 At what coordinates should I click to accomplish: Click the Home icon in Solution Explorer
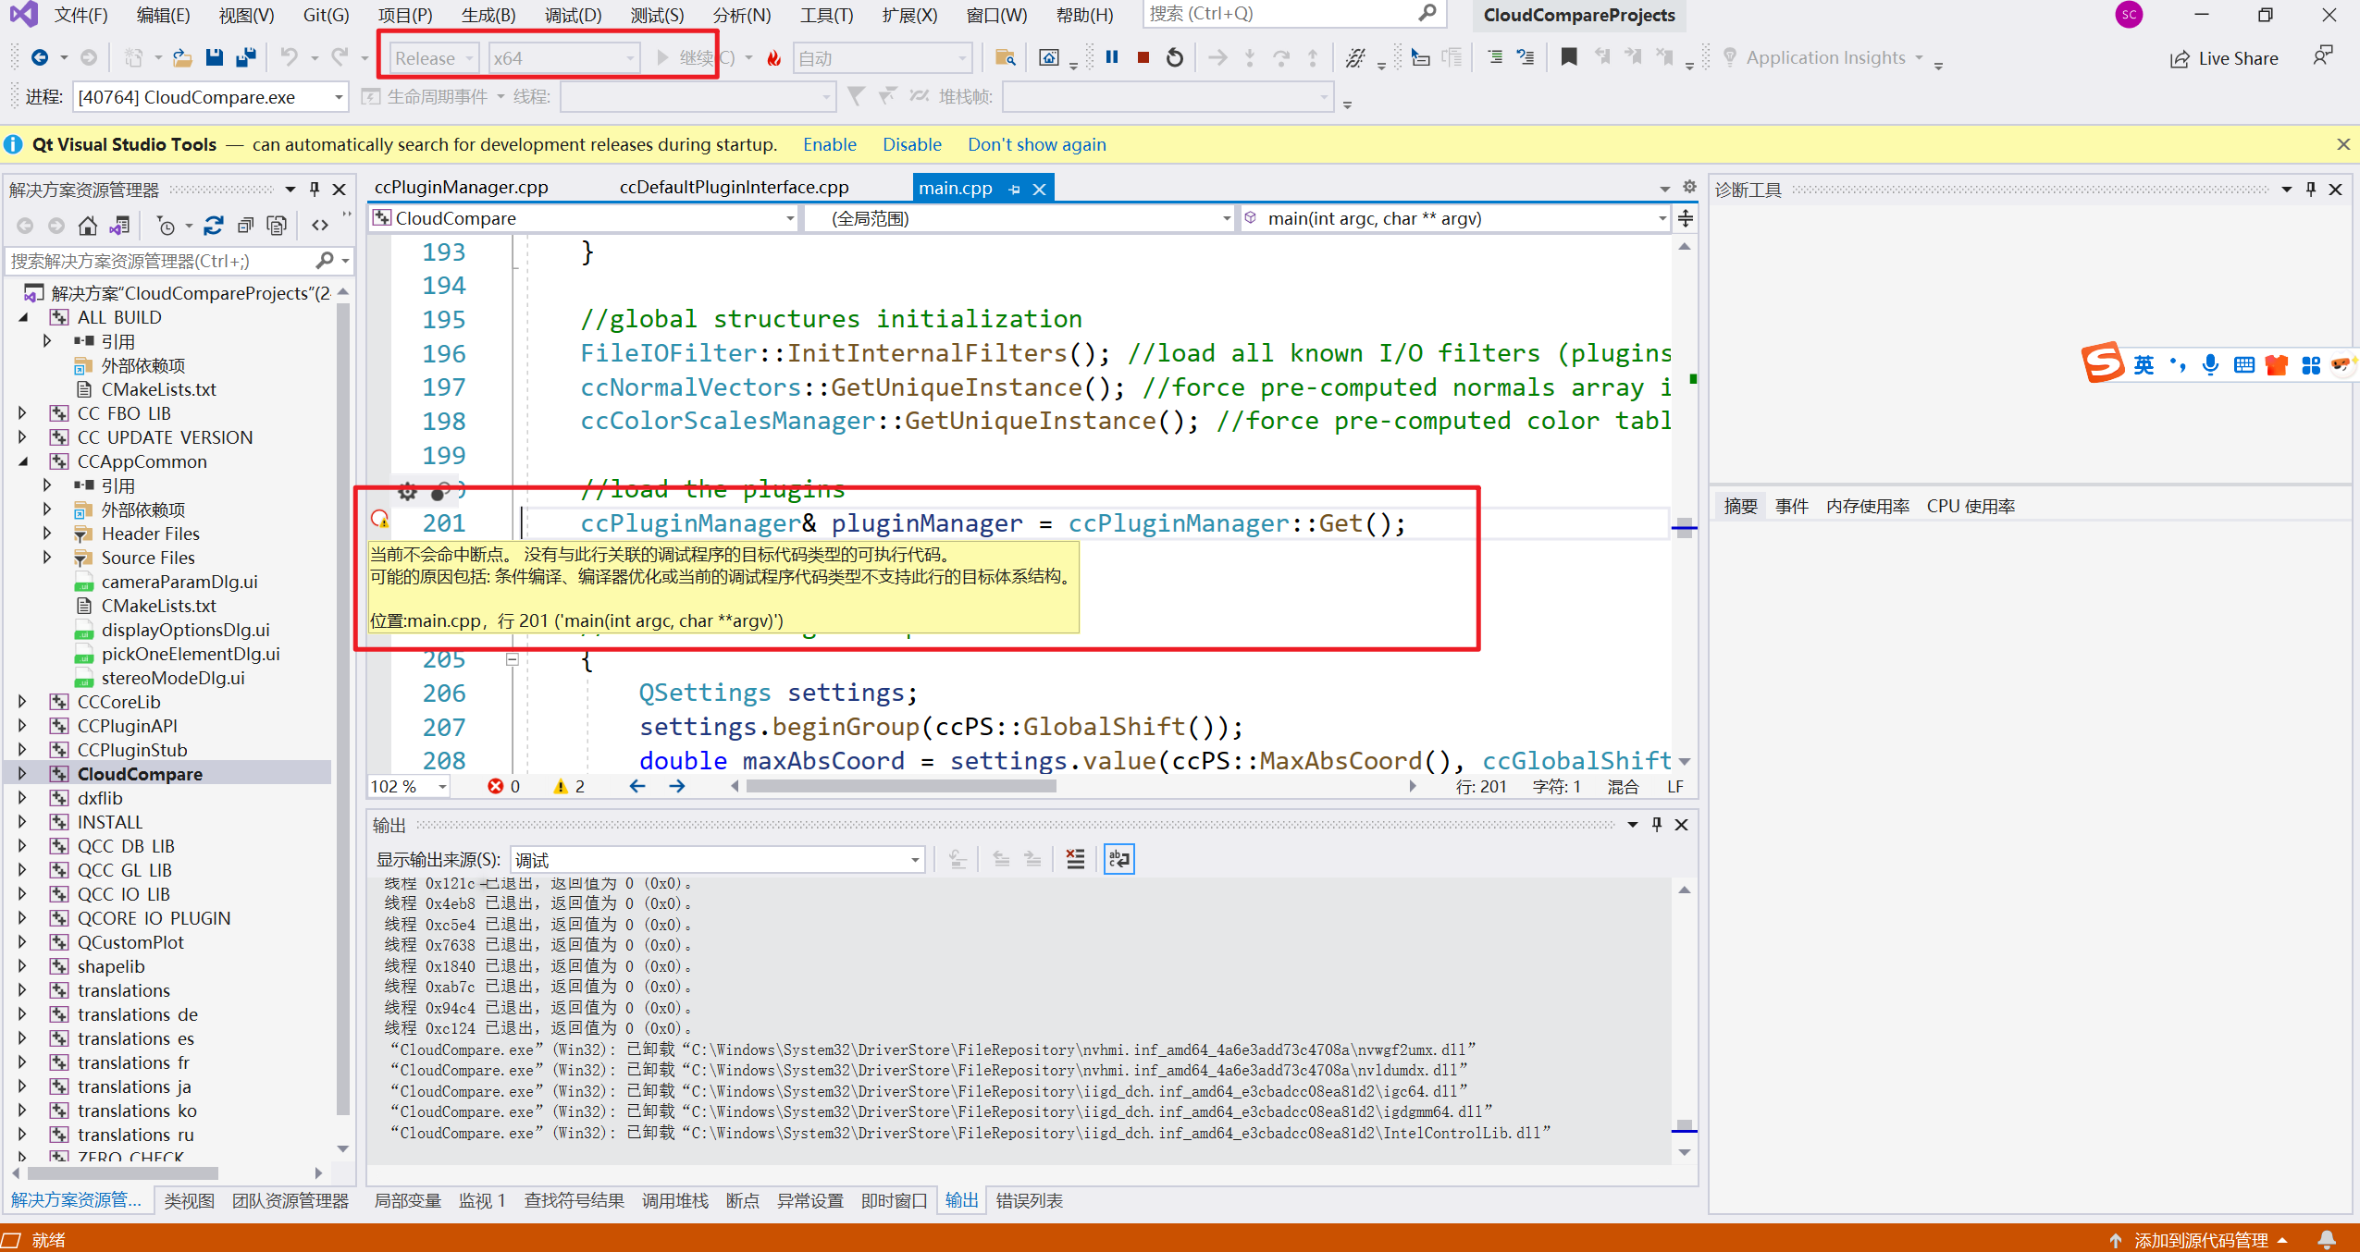(x=88, y=226)
